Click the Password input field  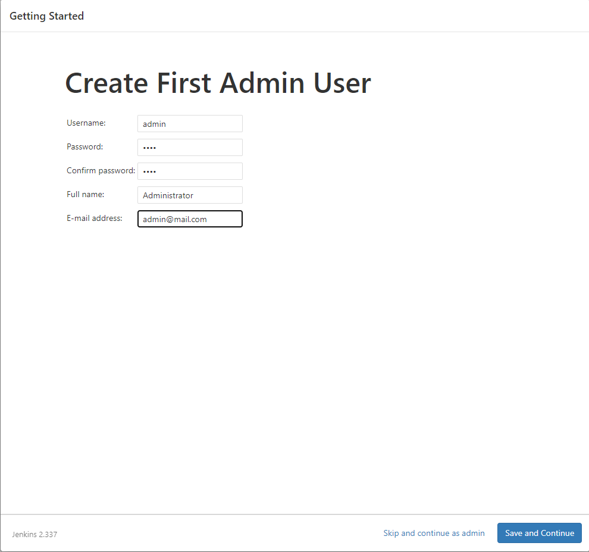pos(189,147)
